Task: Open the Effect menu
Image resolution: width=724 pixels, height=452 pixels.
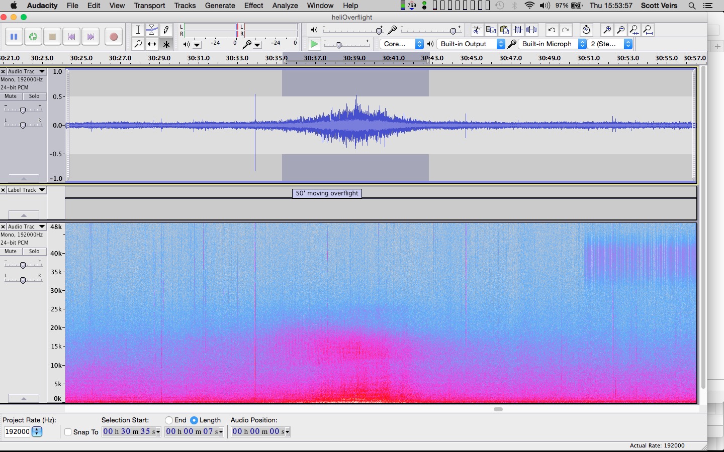Action: point(253,6)
